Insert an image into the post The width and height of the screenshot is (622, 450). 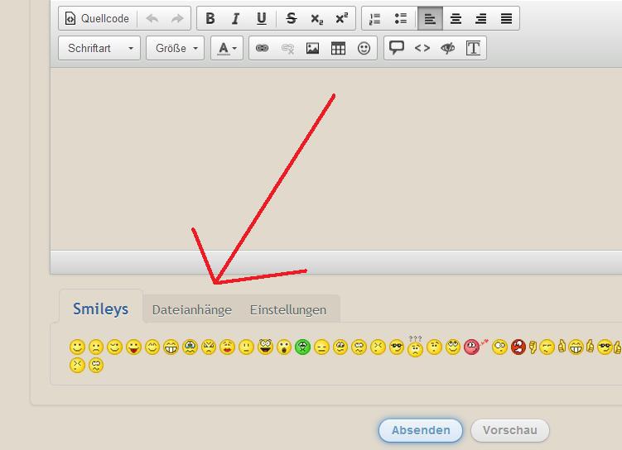coord(312,48)
